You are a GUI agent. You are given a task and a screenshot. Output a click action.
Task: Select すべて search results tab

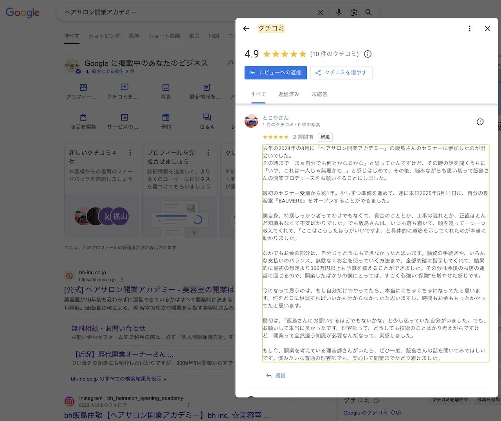72,36
